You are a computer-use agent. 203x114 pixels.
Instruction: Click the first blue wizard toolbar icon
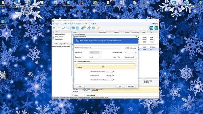73,28
